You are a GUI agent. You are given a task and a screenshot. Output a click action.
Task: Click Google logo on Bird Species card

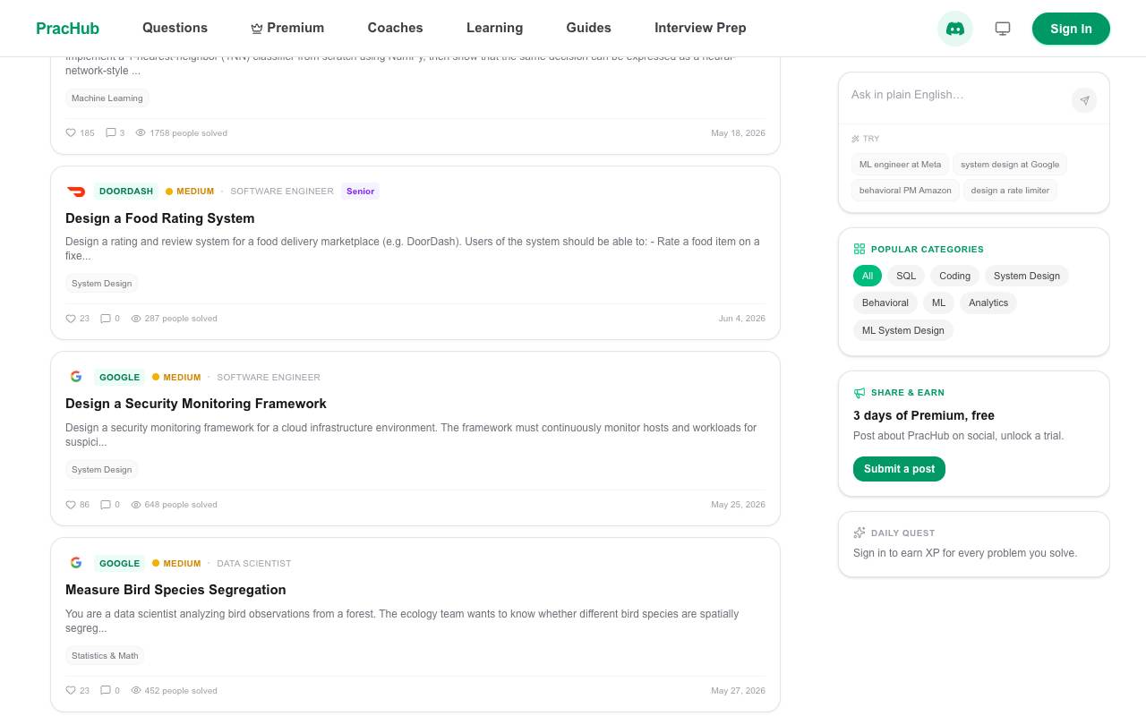coord(76,563)
